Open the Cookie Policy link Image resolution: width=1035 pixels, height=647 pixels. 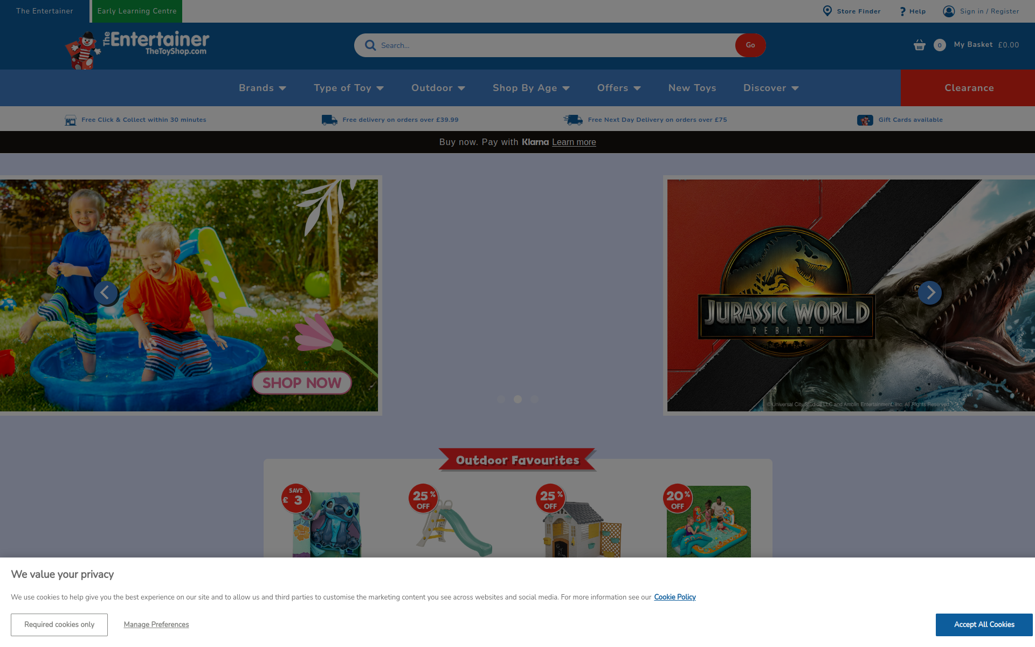coord(675,597)
